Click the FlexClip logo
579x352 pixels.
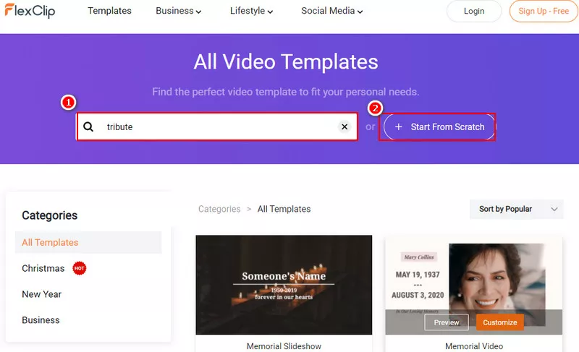click(x=30, y=11)
